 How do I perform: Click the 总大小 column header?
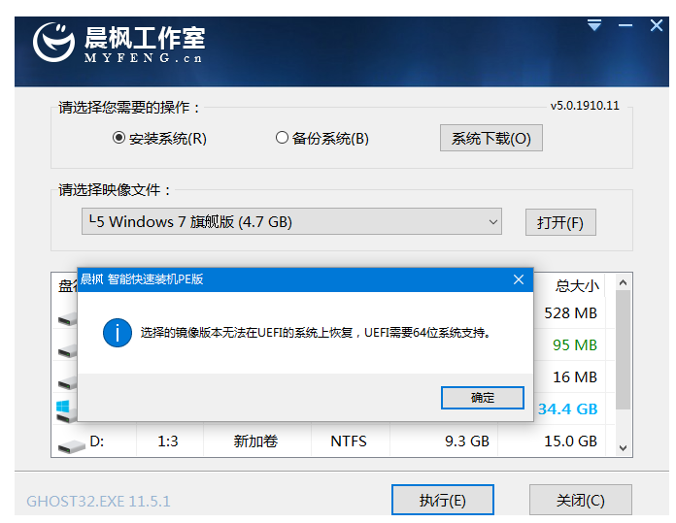(x=577, y=285)
